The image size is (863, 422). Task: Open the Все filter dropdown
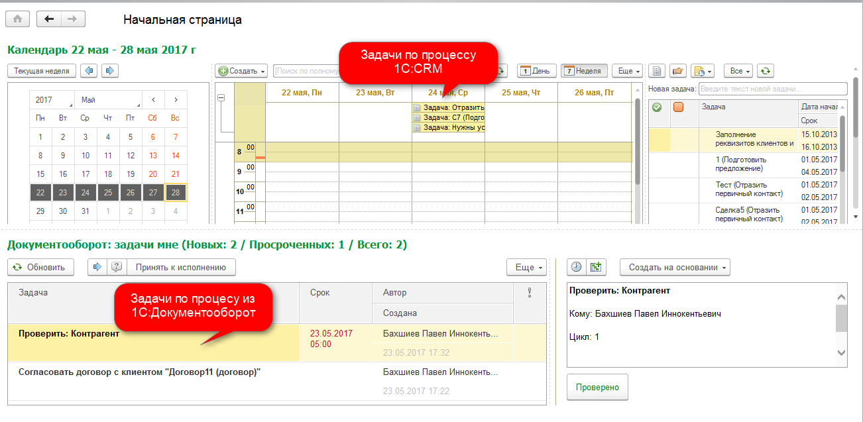738,71
